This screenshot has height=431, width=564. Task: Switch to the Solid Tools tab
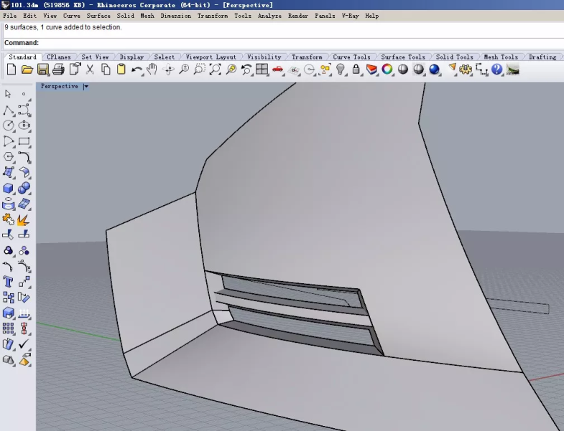[454, 57]
